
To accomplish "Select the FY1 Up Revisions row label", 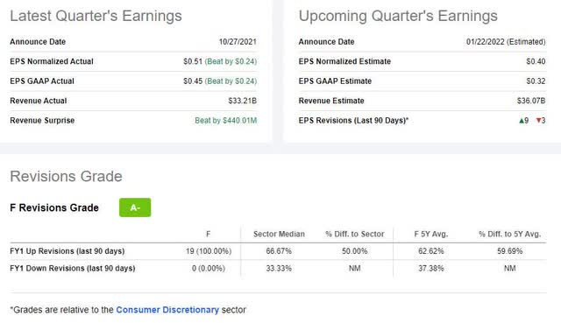I will (67, 251).
